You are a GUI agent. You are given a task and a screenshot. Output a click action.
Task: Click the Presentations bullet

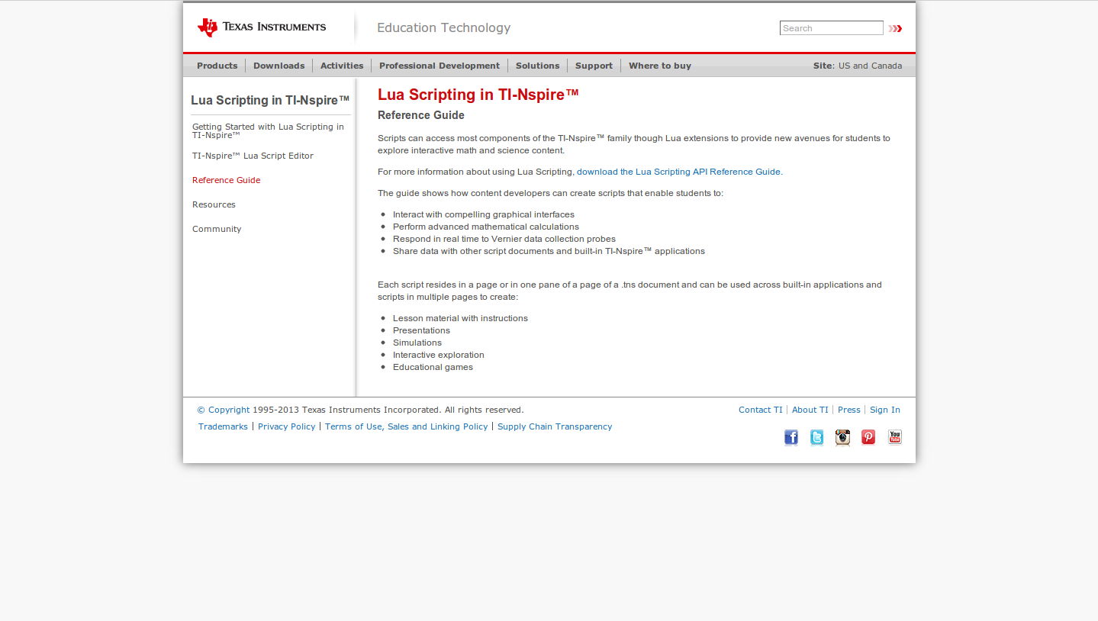click(421, 330)
